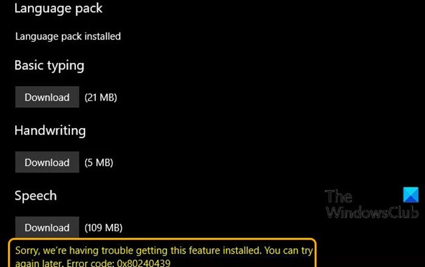
Task: Download the Speech feature
Action: [x=47, y=227]
